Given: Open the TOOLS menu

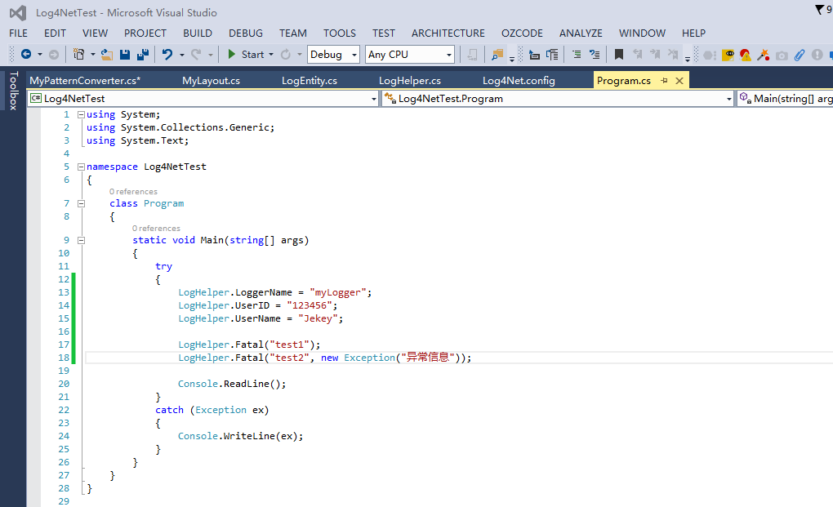Looking at the screenshot, I should pos(340,33).
